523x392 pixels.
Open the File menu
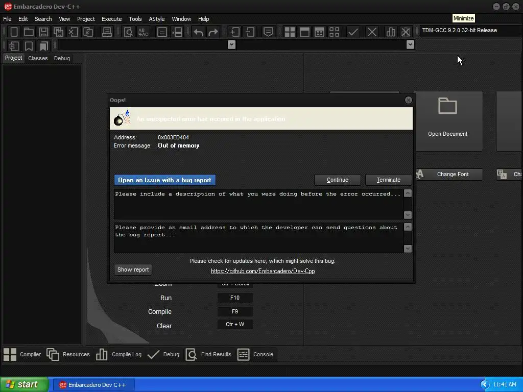pyautogui.click(x=7, y=19)
